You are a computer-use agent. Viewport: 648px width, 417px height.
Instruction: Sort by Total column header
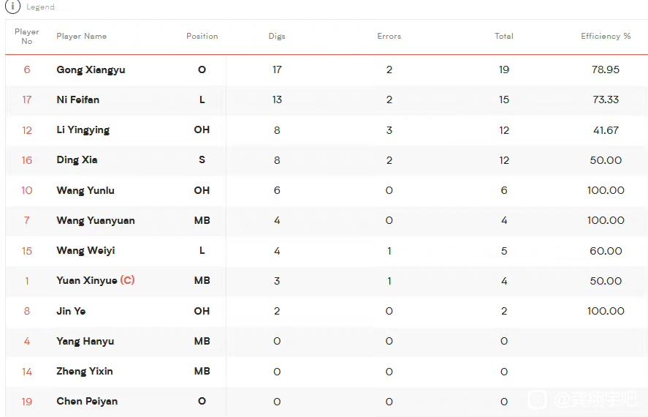tap(504, 36)
